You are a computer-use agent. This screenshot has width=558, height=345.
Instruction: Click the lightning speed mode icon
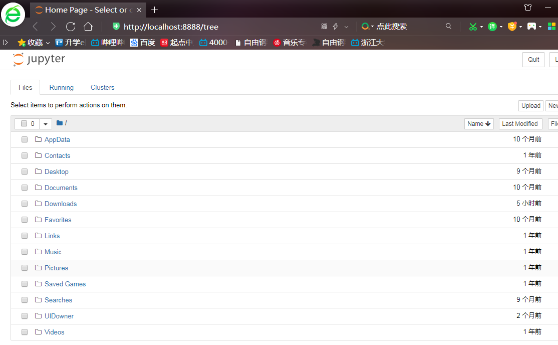335,27
